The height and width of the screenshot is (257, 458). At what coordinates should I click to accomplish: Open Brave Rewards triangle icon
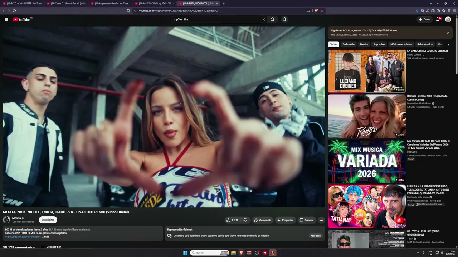(x=322, y=11)
